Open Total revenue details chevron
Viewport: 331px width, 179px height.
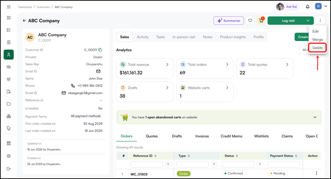[167, 65]
